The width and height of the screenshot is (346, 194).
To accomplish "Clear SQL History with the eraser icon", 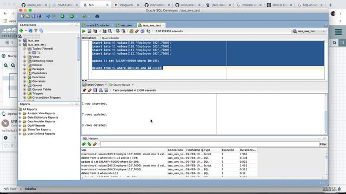I will (x=95, y=144).
